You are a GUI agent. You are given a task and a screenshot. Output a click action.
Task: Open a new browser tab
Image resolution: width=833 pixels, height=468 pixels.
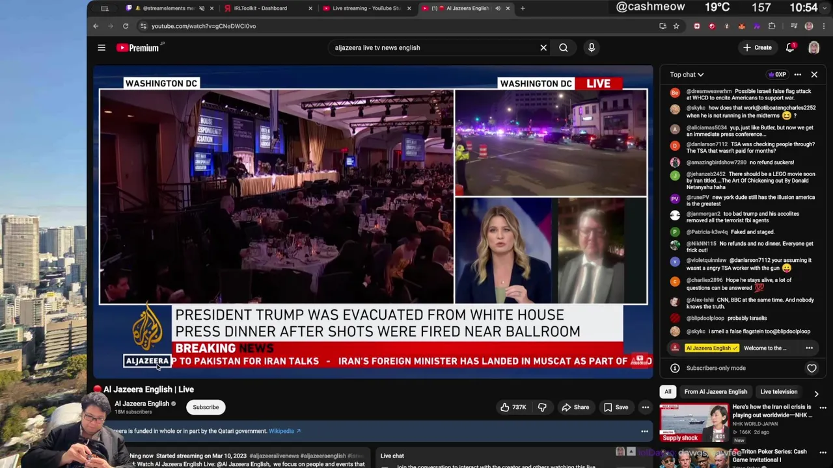(x=523, y=8)
